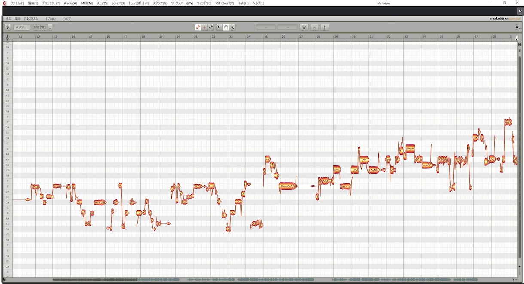Open the MIDI(M) menu
Image resolution: width=524 pixels, height=284 pixels.
[x=87, y=3]
